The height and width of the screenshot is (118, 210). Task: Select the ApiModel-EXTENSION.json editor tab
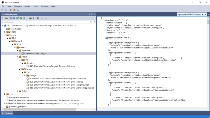(x=189, y=14)
